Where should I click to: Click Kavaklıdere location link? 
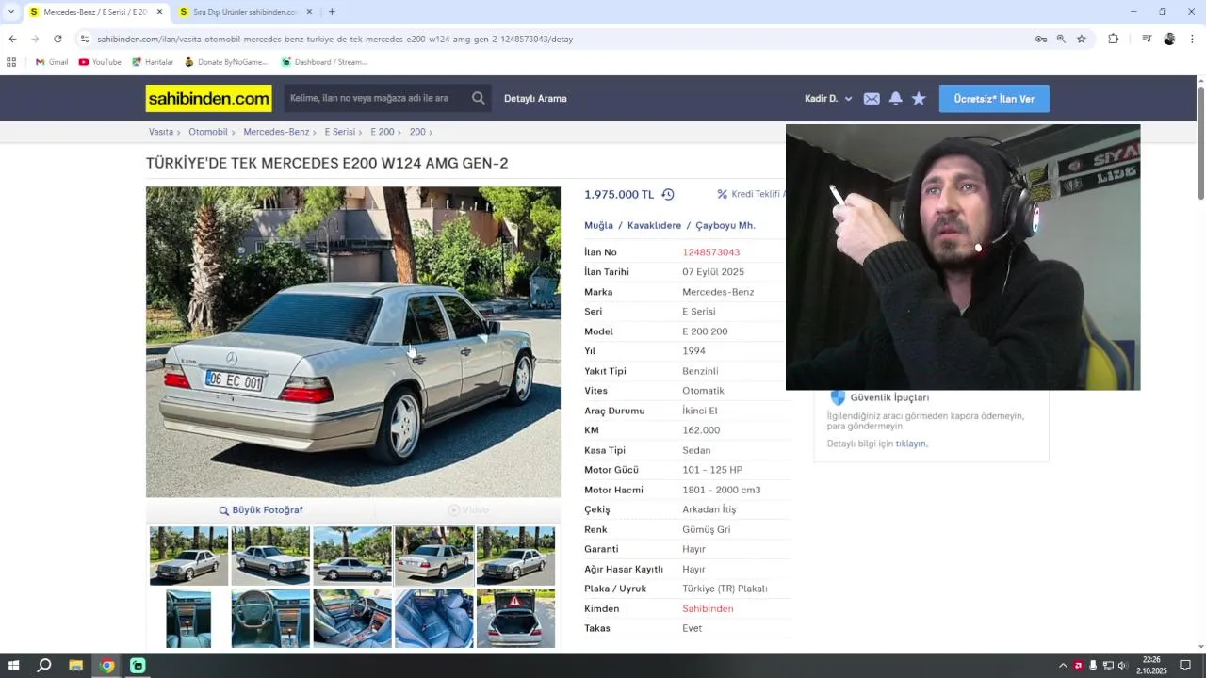point(654,226)
